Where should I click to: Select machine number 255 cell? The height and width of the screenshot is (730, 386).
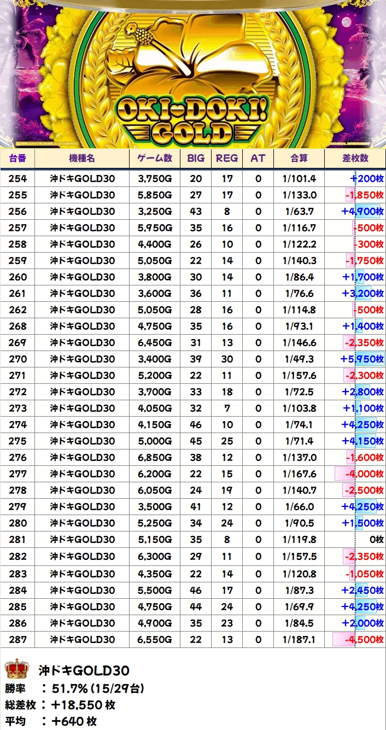point(17,195)
